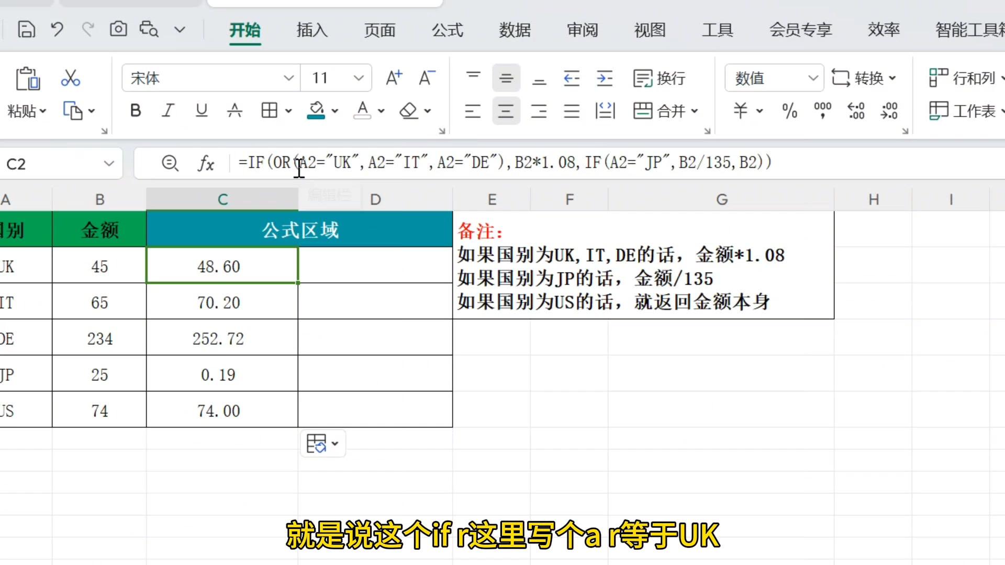This screenshot has height=565, width=1005.
Task: Click the 工作表 worksheet button
Action: pos(966,111)
